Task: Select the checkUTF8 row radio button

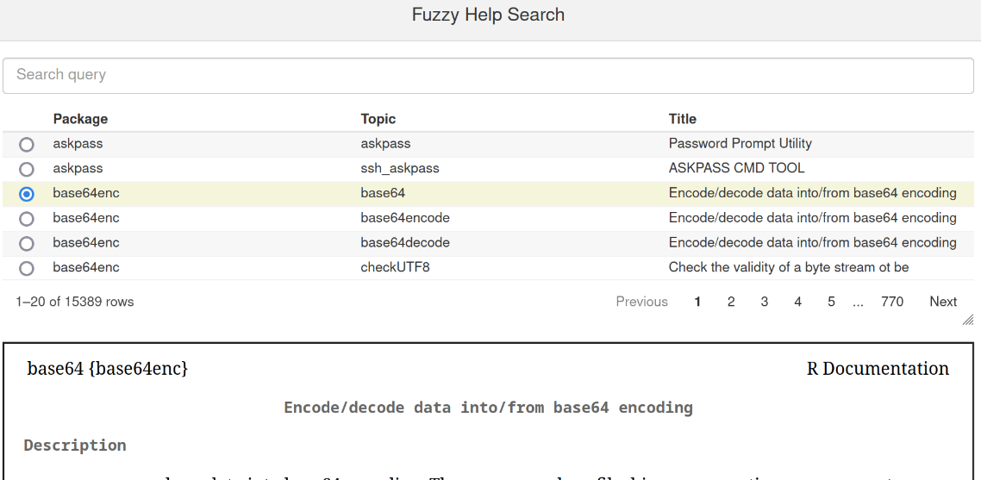Action: coord(27,268)
